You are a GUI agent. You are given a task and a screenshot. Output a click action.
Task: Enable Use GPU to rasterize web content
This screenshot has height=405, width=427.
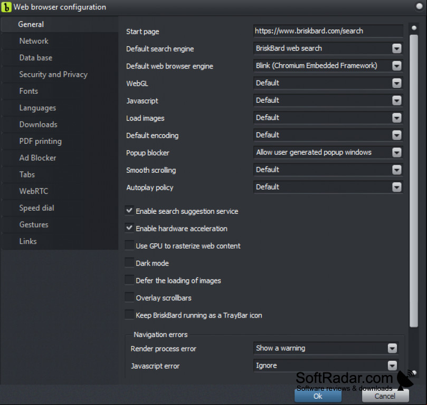[129, 245]
